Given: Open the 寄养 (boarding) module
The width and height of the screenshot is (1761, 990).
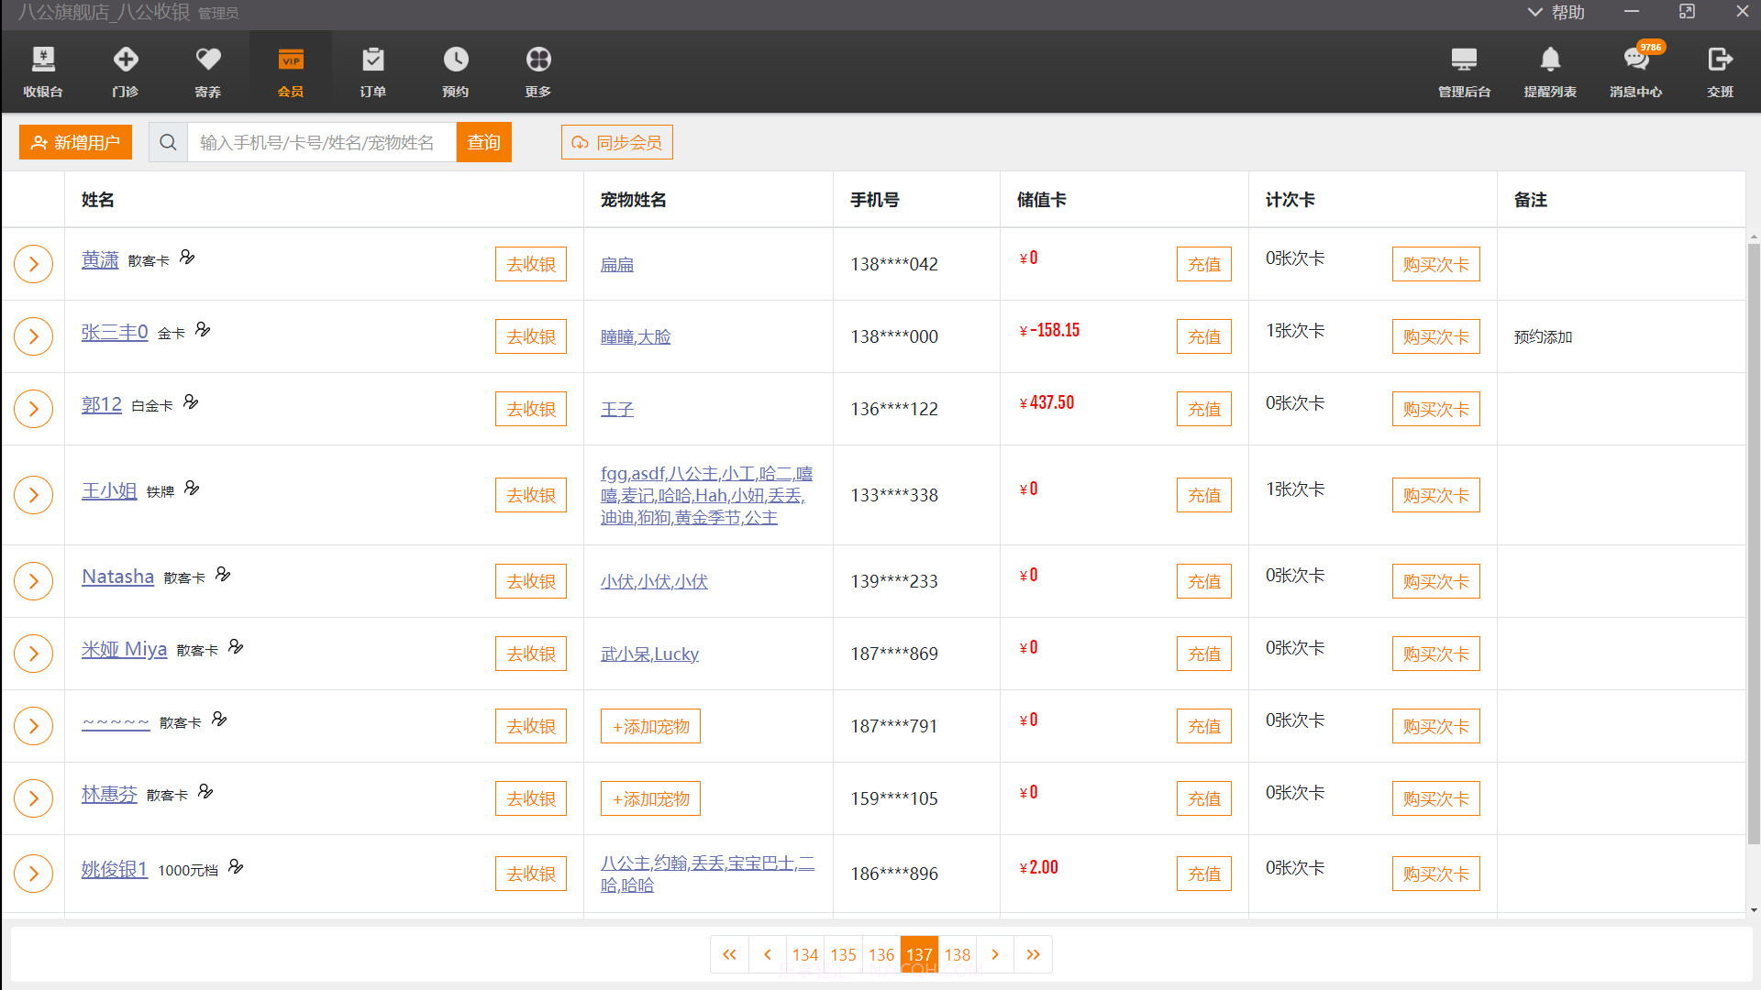Looking at the screenshot, I should point(207,71).
